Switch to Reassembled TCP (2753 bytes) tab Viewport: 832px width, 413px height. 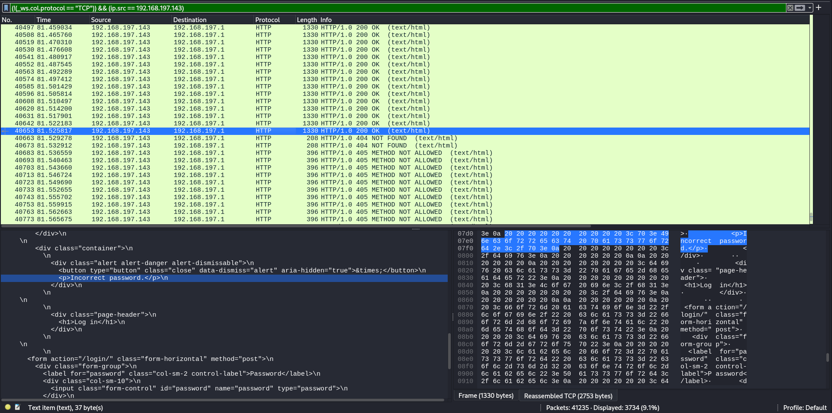[568, 396]
